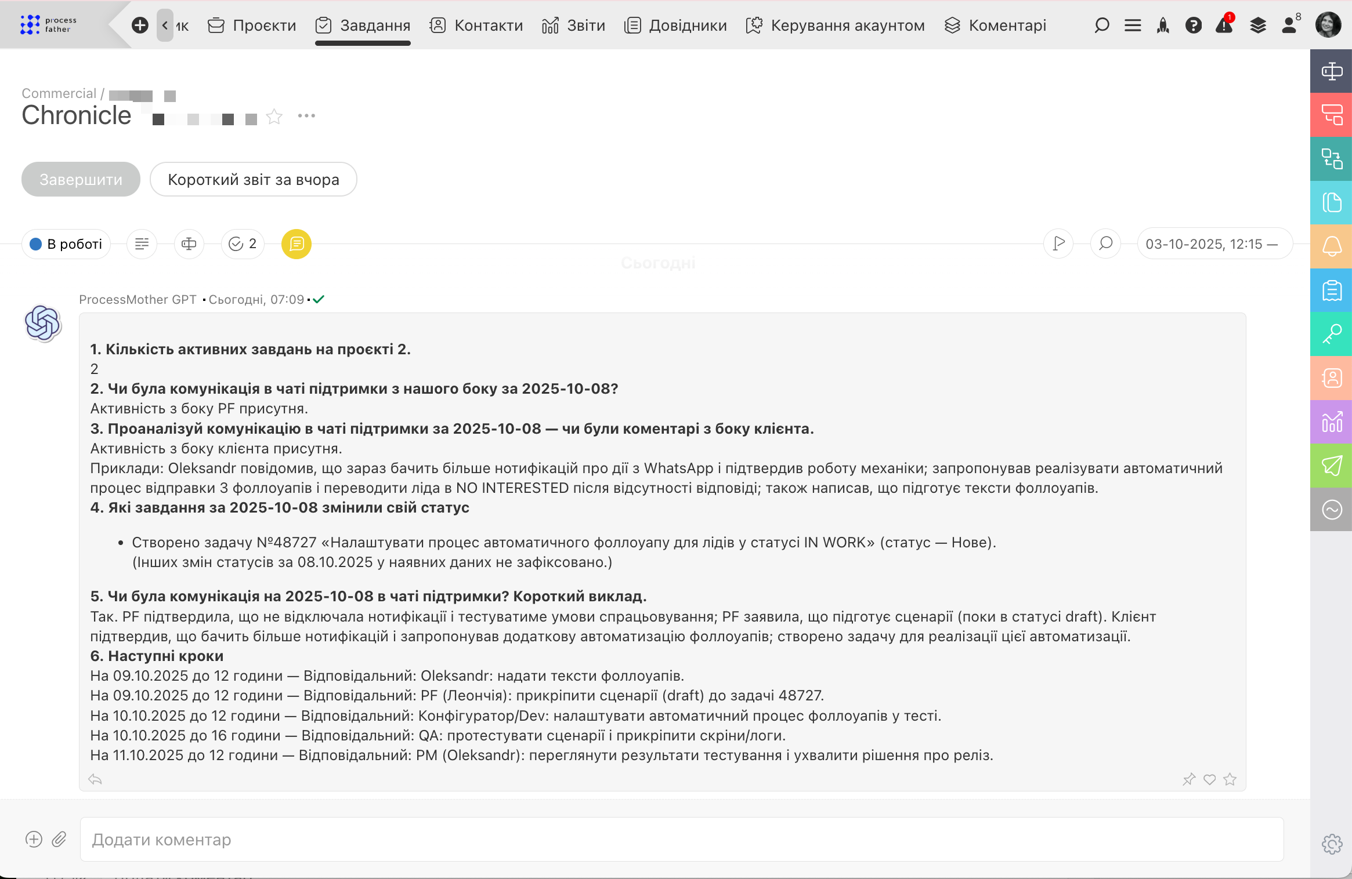Toggle favorite star next to Chronicle title
Viewport: 1352px width, 879px height.
(x=274, y=117)
